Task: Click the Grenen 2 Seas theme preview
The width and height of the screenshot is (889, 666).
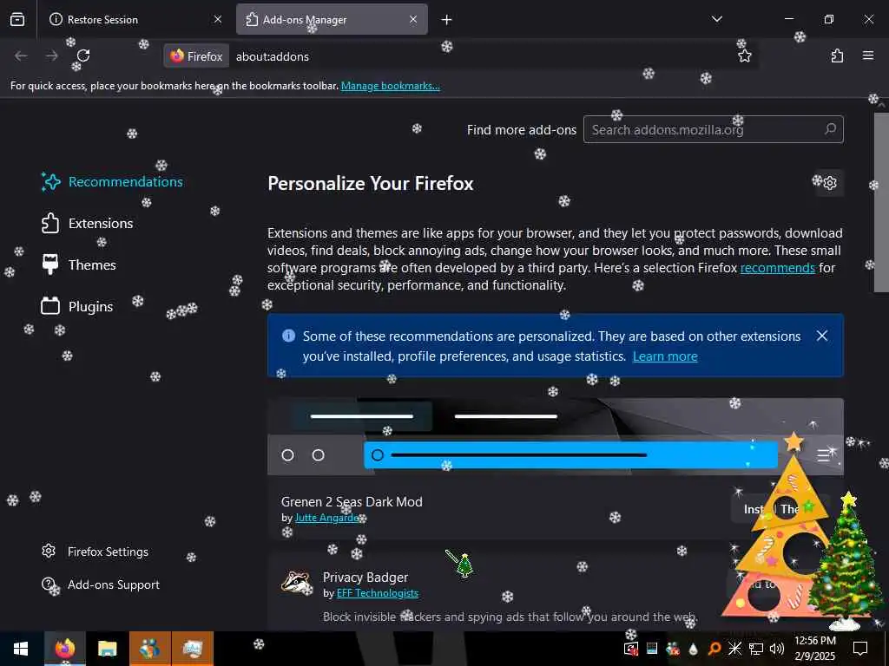Action: (x=555, y=437)
